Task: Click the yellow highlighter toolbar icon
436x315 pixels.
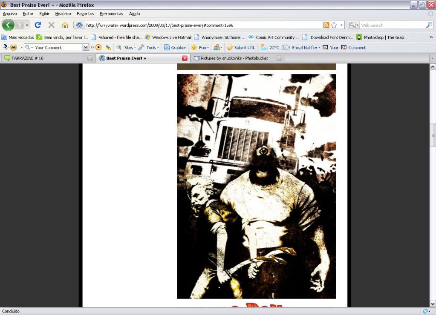Action: click(108, 48)
